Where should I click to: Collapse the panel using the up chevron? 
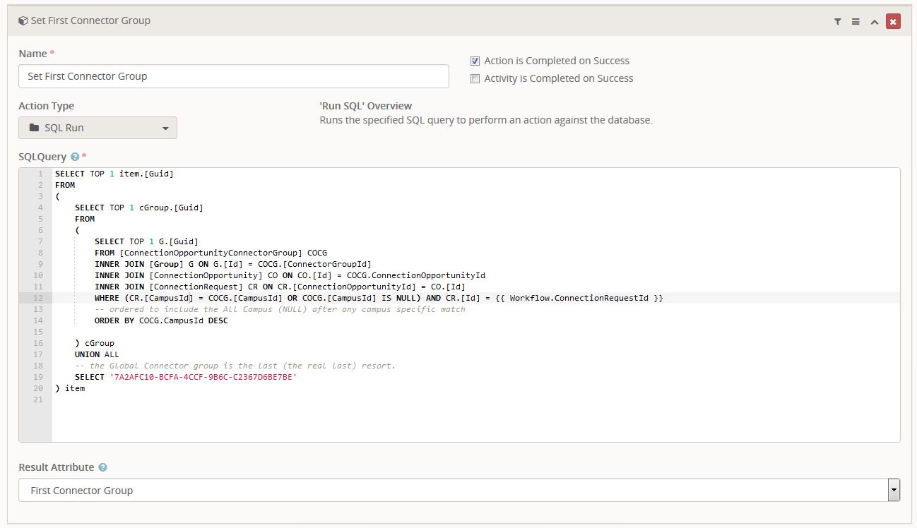[x=874, y=22]
